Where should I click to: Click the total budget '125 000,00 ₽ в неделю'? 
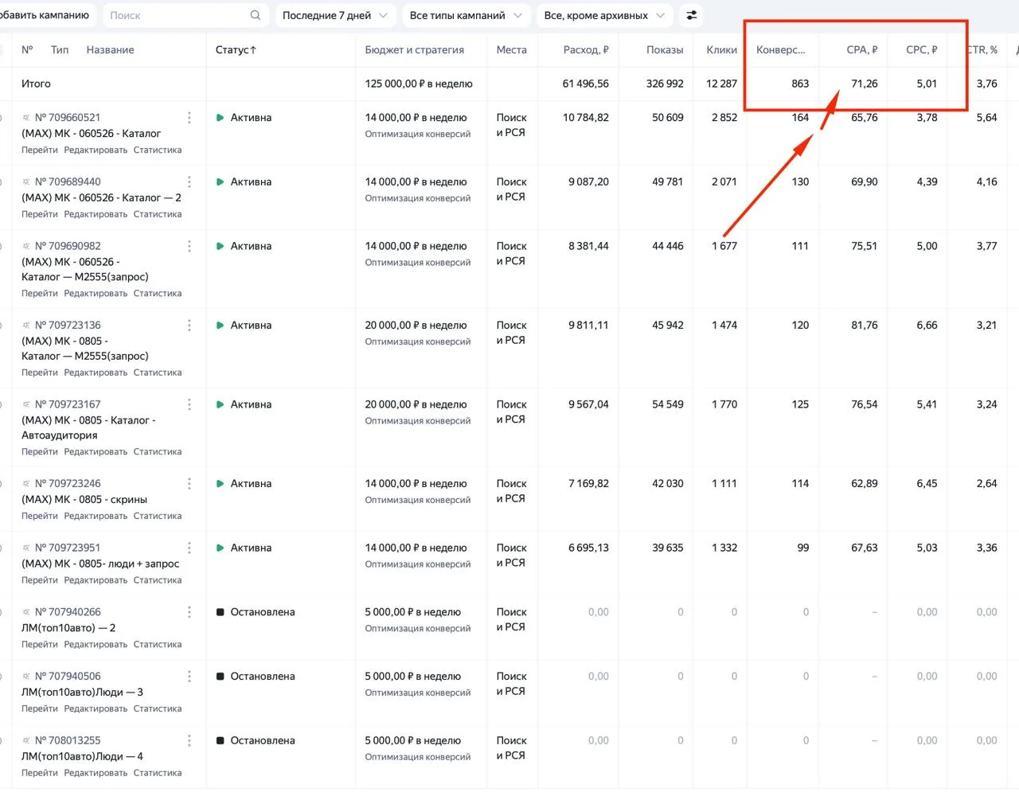[x=419, y=84]
